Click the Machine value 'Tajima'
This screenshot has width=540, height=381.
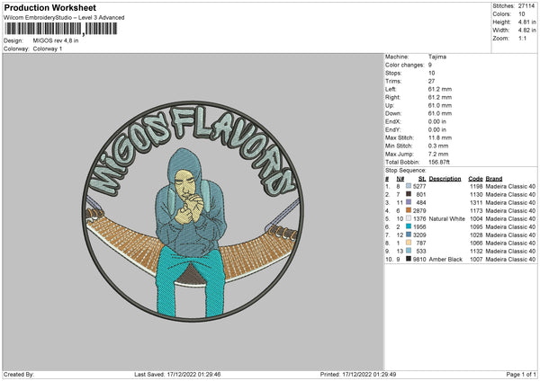tap(437, 57)
